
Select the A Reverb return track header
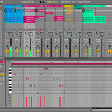(109, 6)
